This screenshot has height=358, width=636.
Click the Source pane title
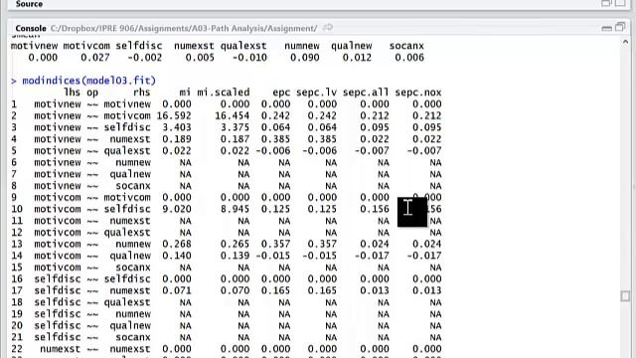point(29,4)
